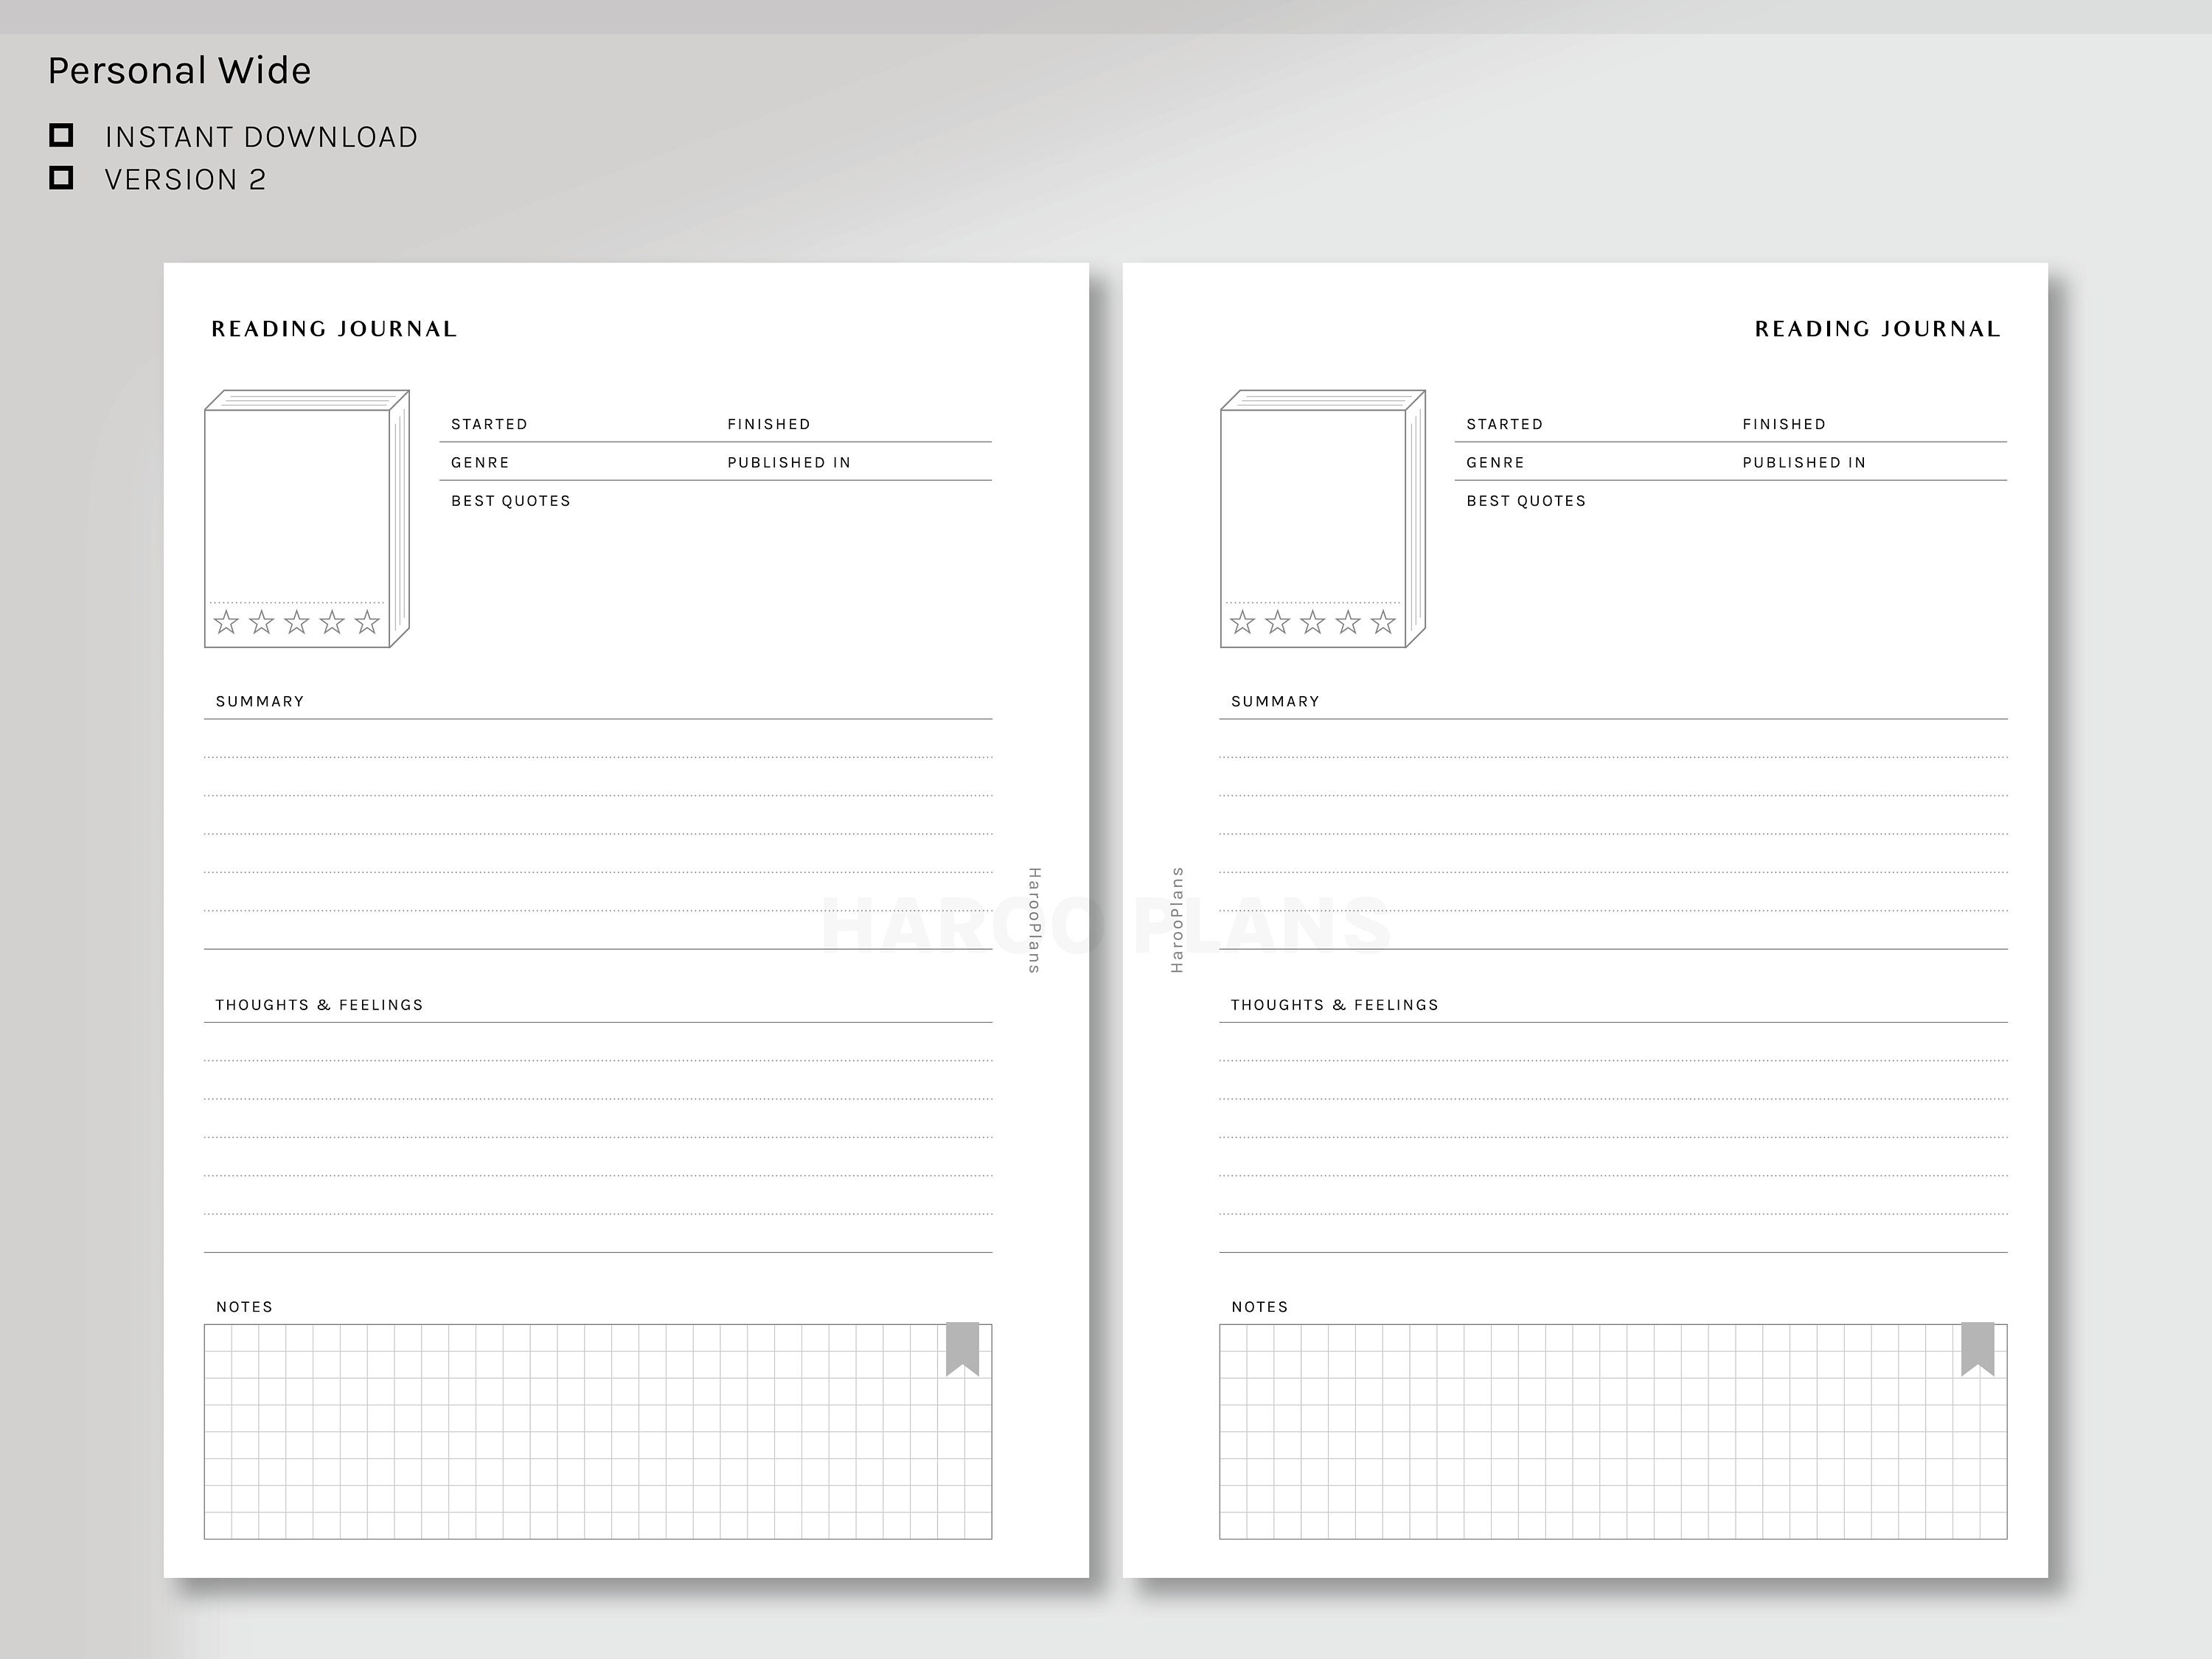This screenshot has height=1659, width=2212.
Task: Click the 'PUBLISHED IN' field on the left page
Action: tap(855, 462)
